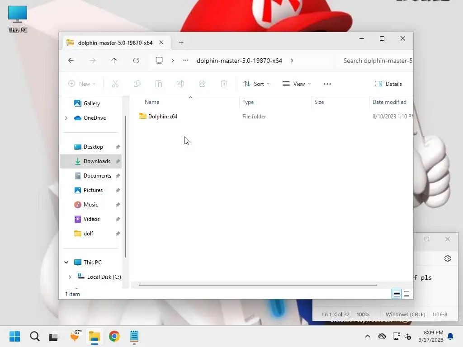Open Documents quick access folder

(97, 176)
